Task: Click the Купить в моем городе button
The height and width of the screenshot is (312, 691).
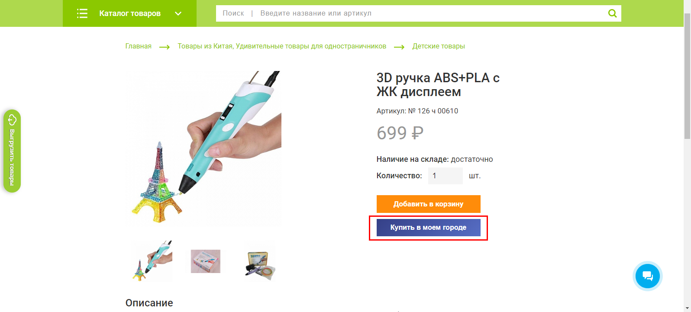Action: tap(429, 228)
